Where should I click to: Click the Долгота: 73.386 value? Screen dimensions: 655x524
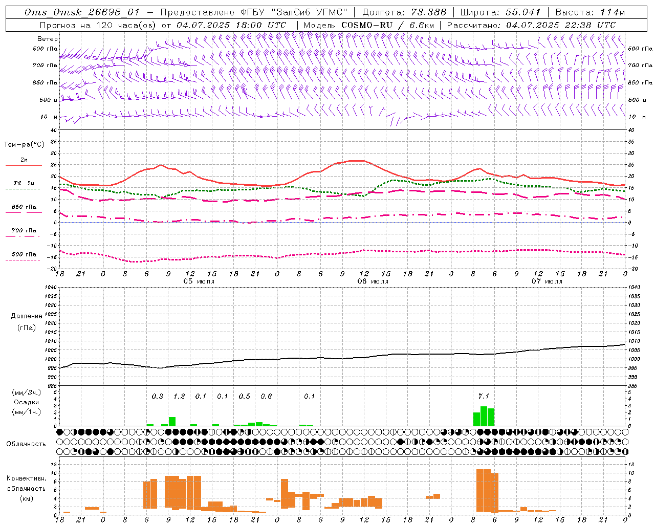coord(404,12)
